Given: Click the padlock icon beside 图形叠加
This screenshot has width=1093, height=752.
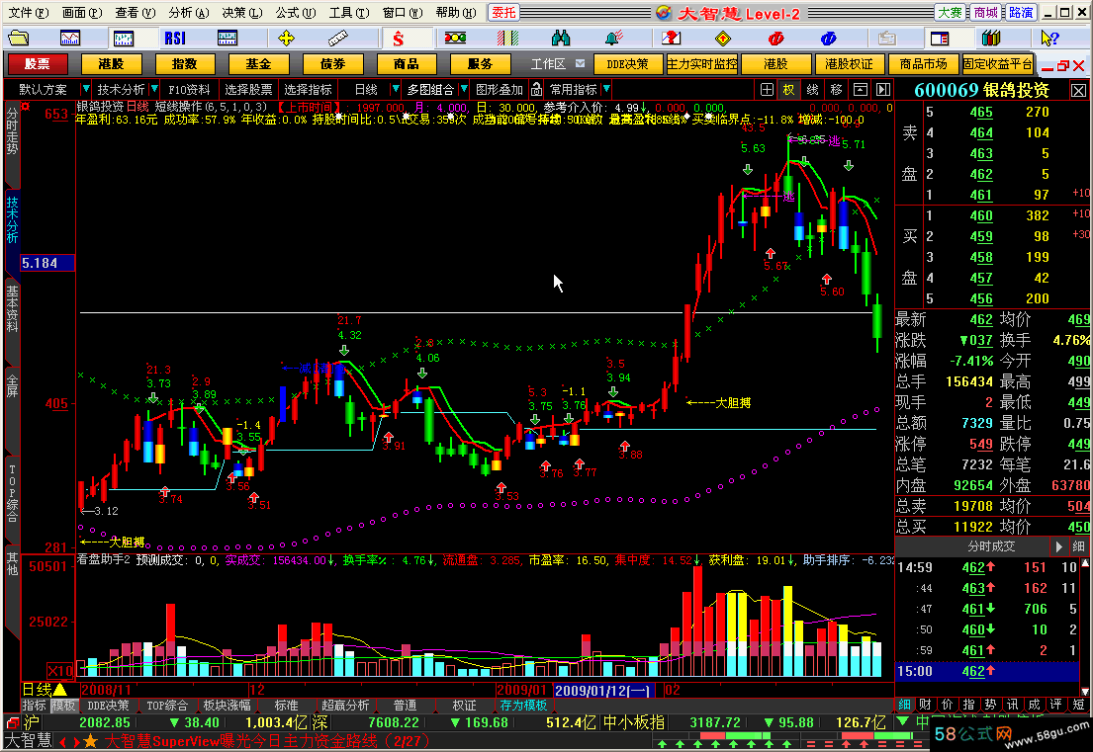Looking at the screenshot, I should click(536, 89).
